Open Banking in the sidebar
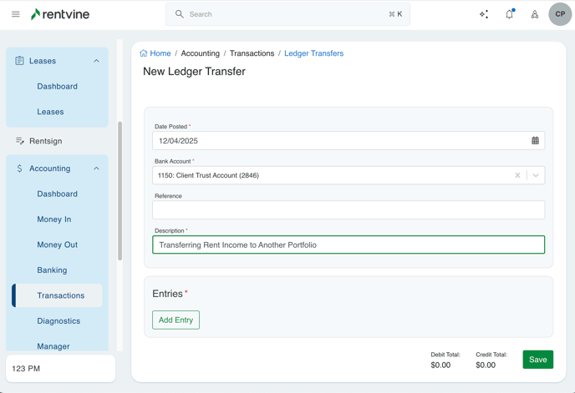575x393 pixels. pos(52,270)
